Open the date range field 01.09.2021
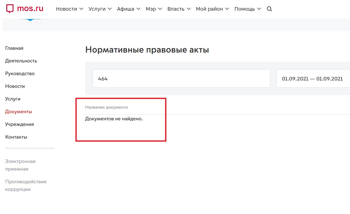350x214 pixels. [312, 79]
